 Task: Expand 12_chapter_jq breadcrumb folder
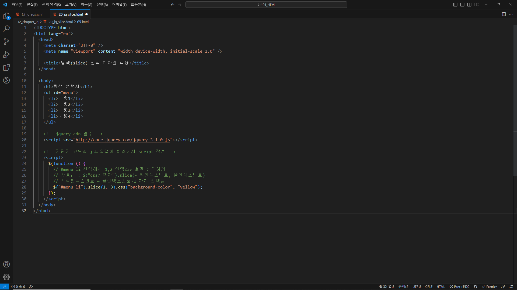click(28, 22)
